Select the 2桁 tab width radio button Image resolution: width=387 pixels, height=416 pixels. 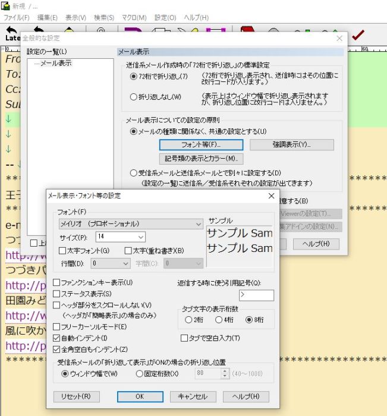pyautogui.click(x=188, y=320)
